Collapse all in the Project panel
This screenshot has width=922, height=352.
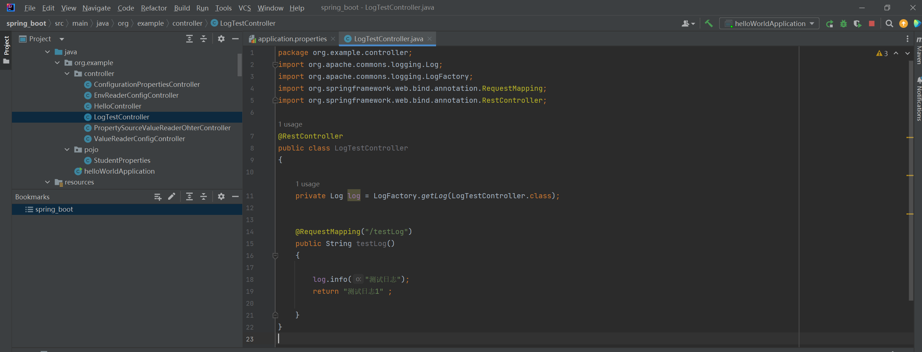point(204,39)
